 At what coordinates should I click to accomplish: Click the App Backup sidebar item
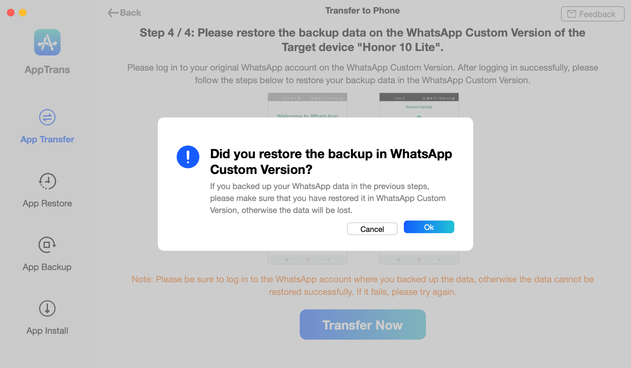pyautogui.click(x=47, y=255)
